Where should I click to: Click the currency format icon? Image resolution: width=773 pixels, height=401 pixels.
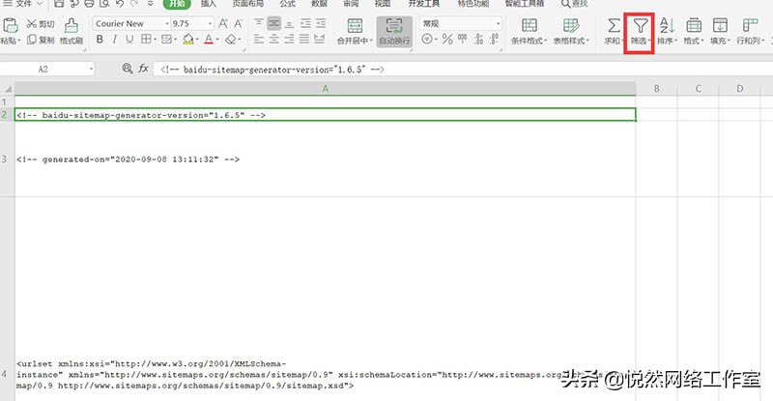coord(427,39)
